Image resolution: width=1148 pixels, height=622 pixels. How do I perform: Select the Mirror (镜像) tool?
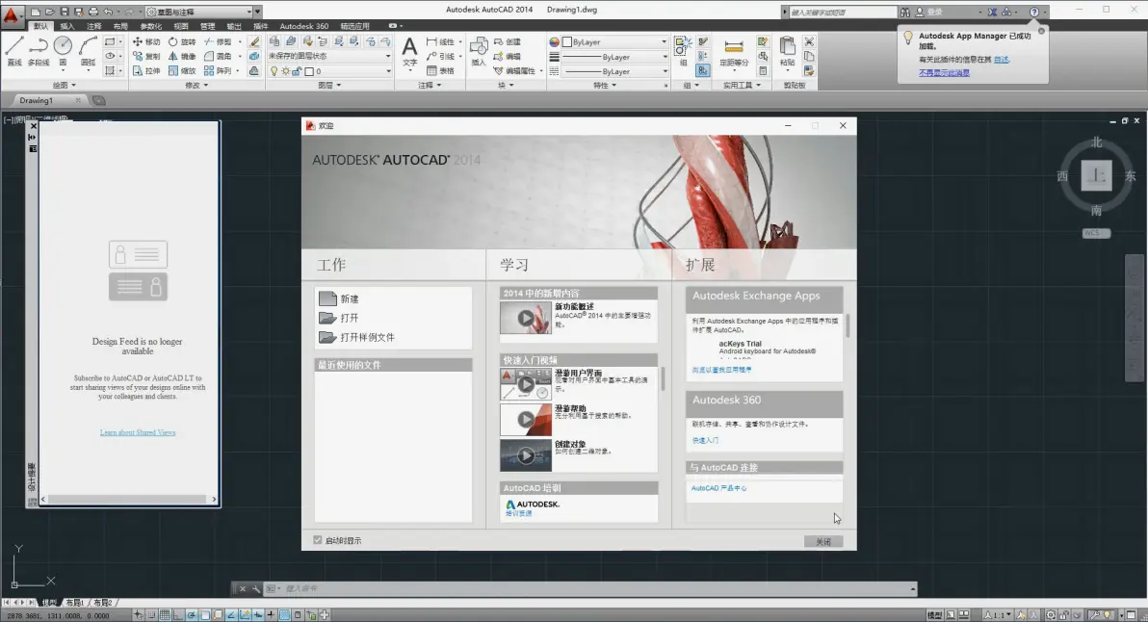click(x=181, y=57)
